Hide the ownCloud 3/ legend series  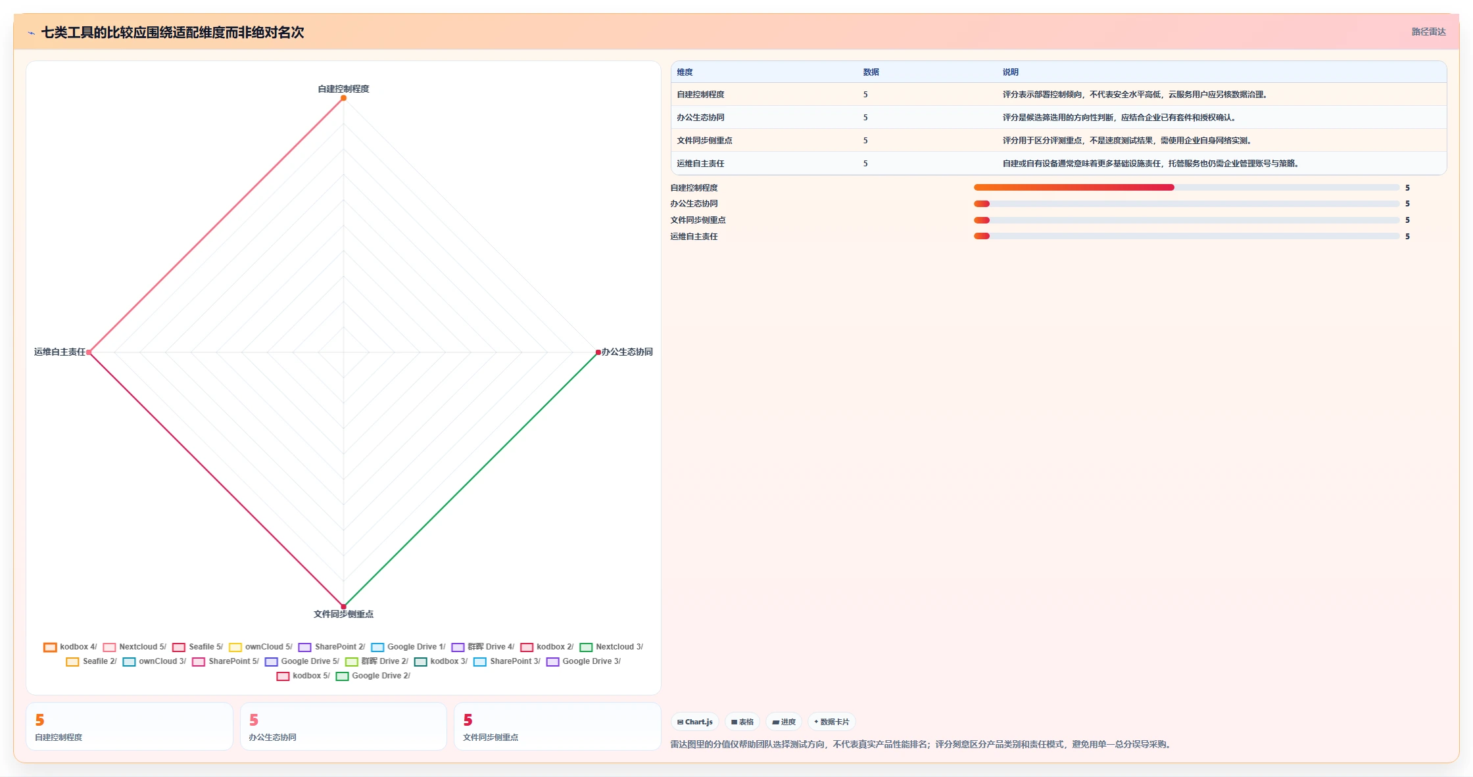[155, 661]
